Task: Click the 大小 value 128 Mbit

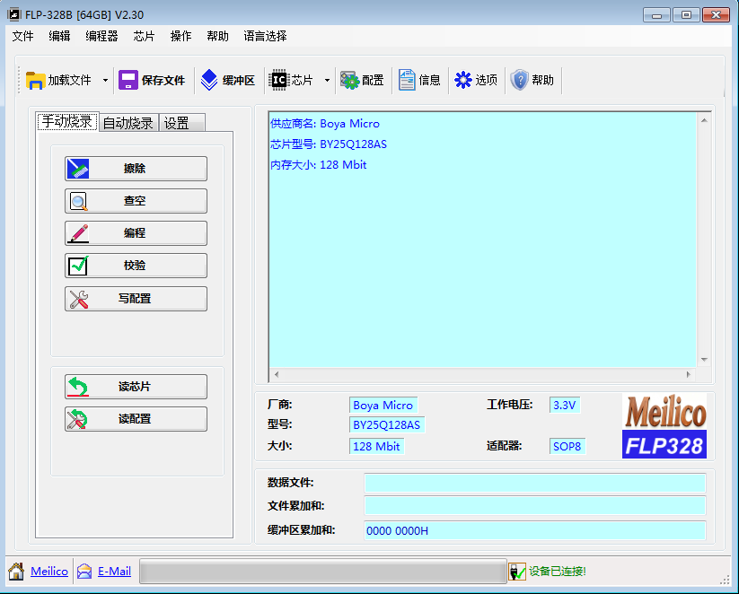Action: [x=376, y=446]
